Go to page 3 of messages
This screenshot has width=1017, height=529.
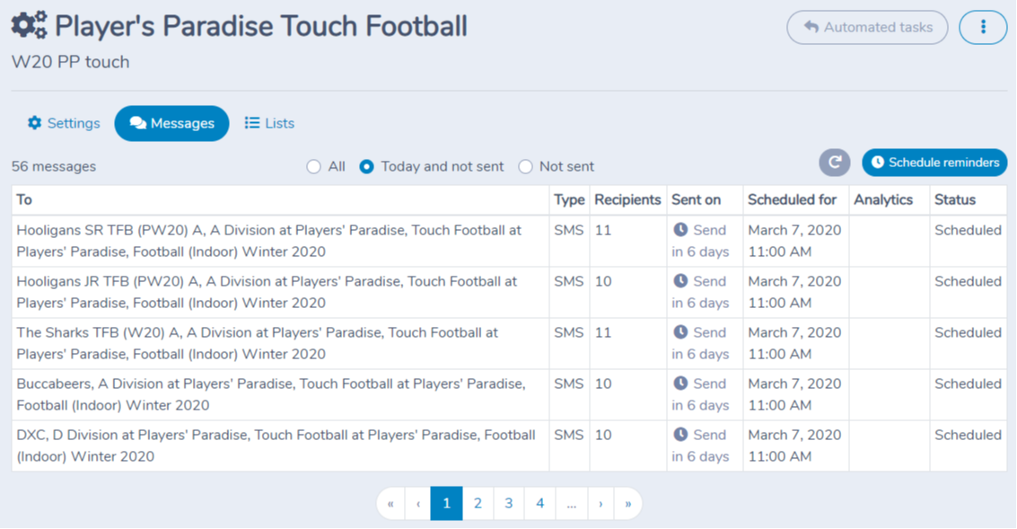click(x=508, y=504)
